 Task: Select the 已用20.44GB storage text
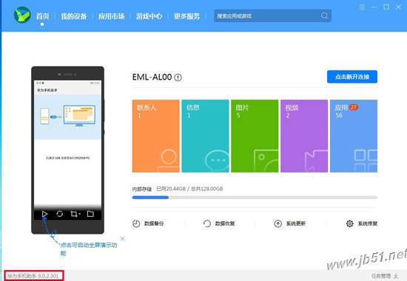click(171, 189)
